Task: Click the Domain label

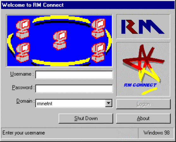Action: click(25, 101)
